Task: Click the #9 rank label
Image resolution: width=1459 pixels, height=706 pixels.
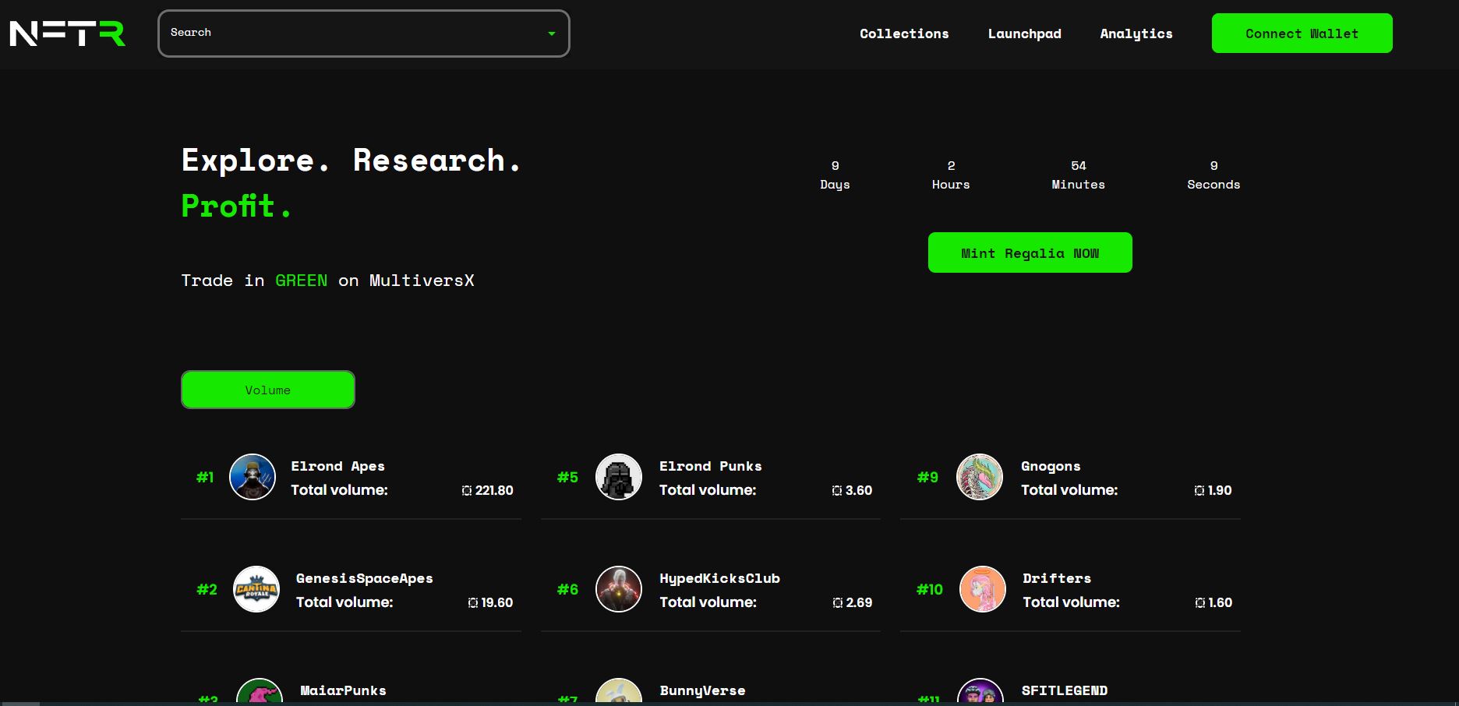Action: pos(928,477)
